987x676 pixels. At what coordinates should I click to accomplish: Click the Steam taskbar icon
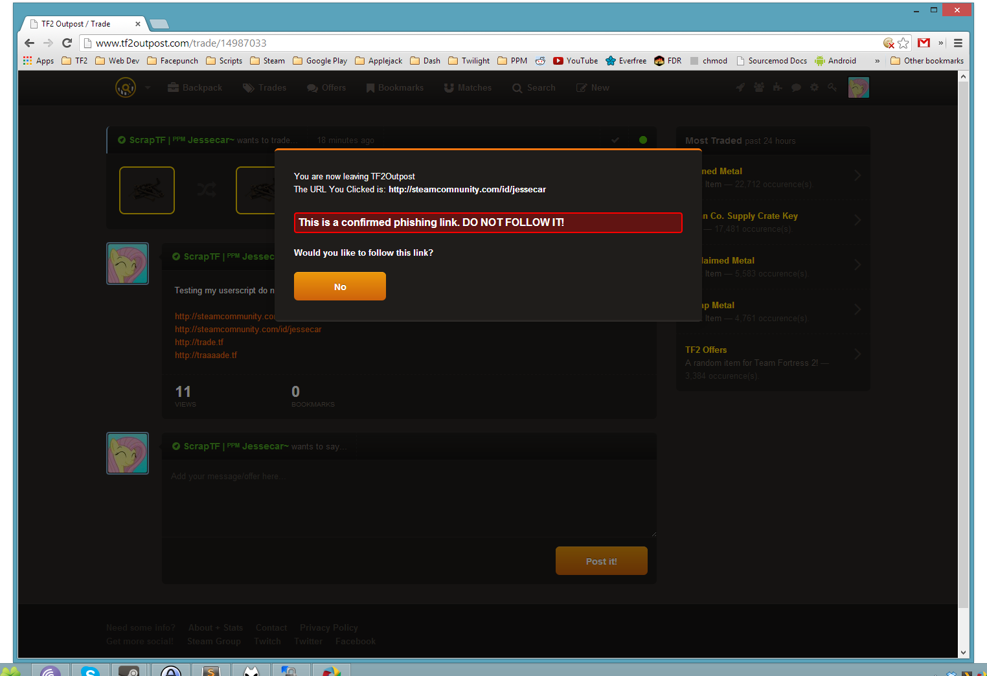click(130, 671)
